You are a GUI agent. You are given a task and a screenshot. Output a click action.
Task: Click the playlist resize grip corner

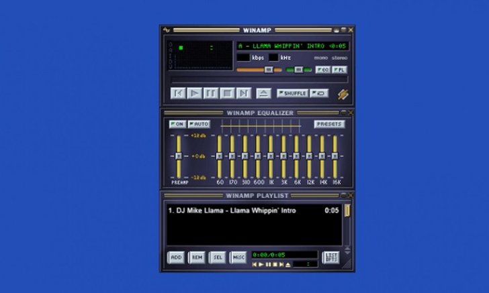(347, 264)
